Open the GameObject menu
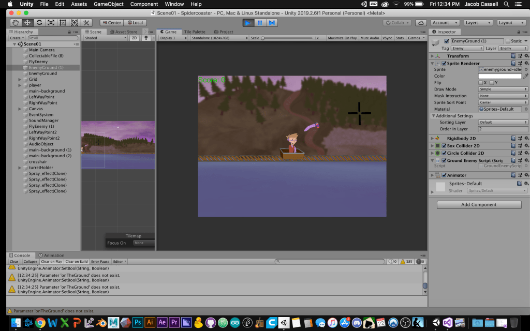Viewport: 530px width, 331px height. [x=108, y=4]
